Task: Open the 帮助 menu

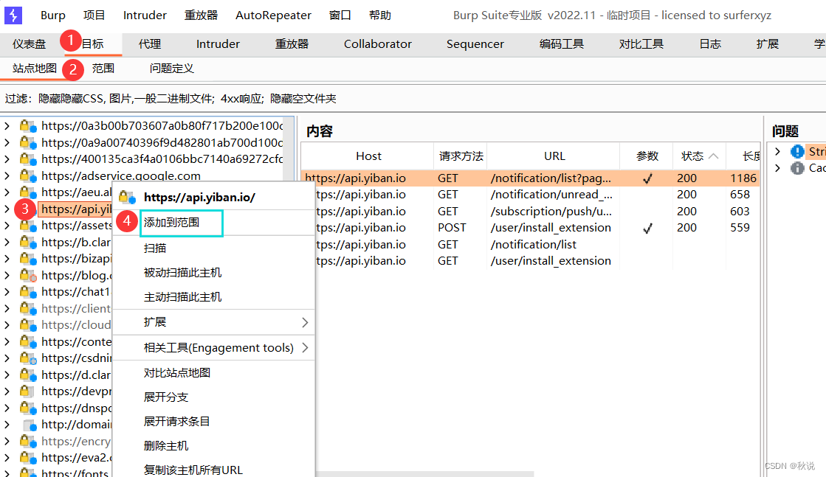Action: click(x=380, y=15)
